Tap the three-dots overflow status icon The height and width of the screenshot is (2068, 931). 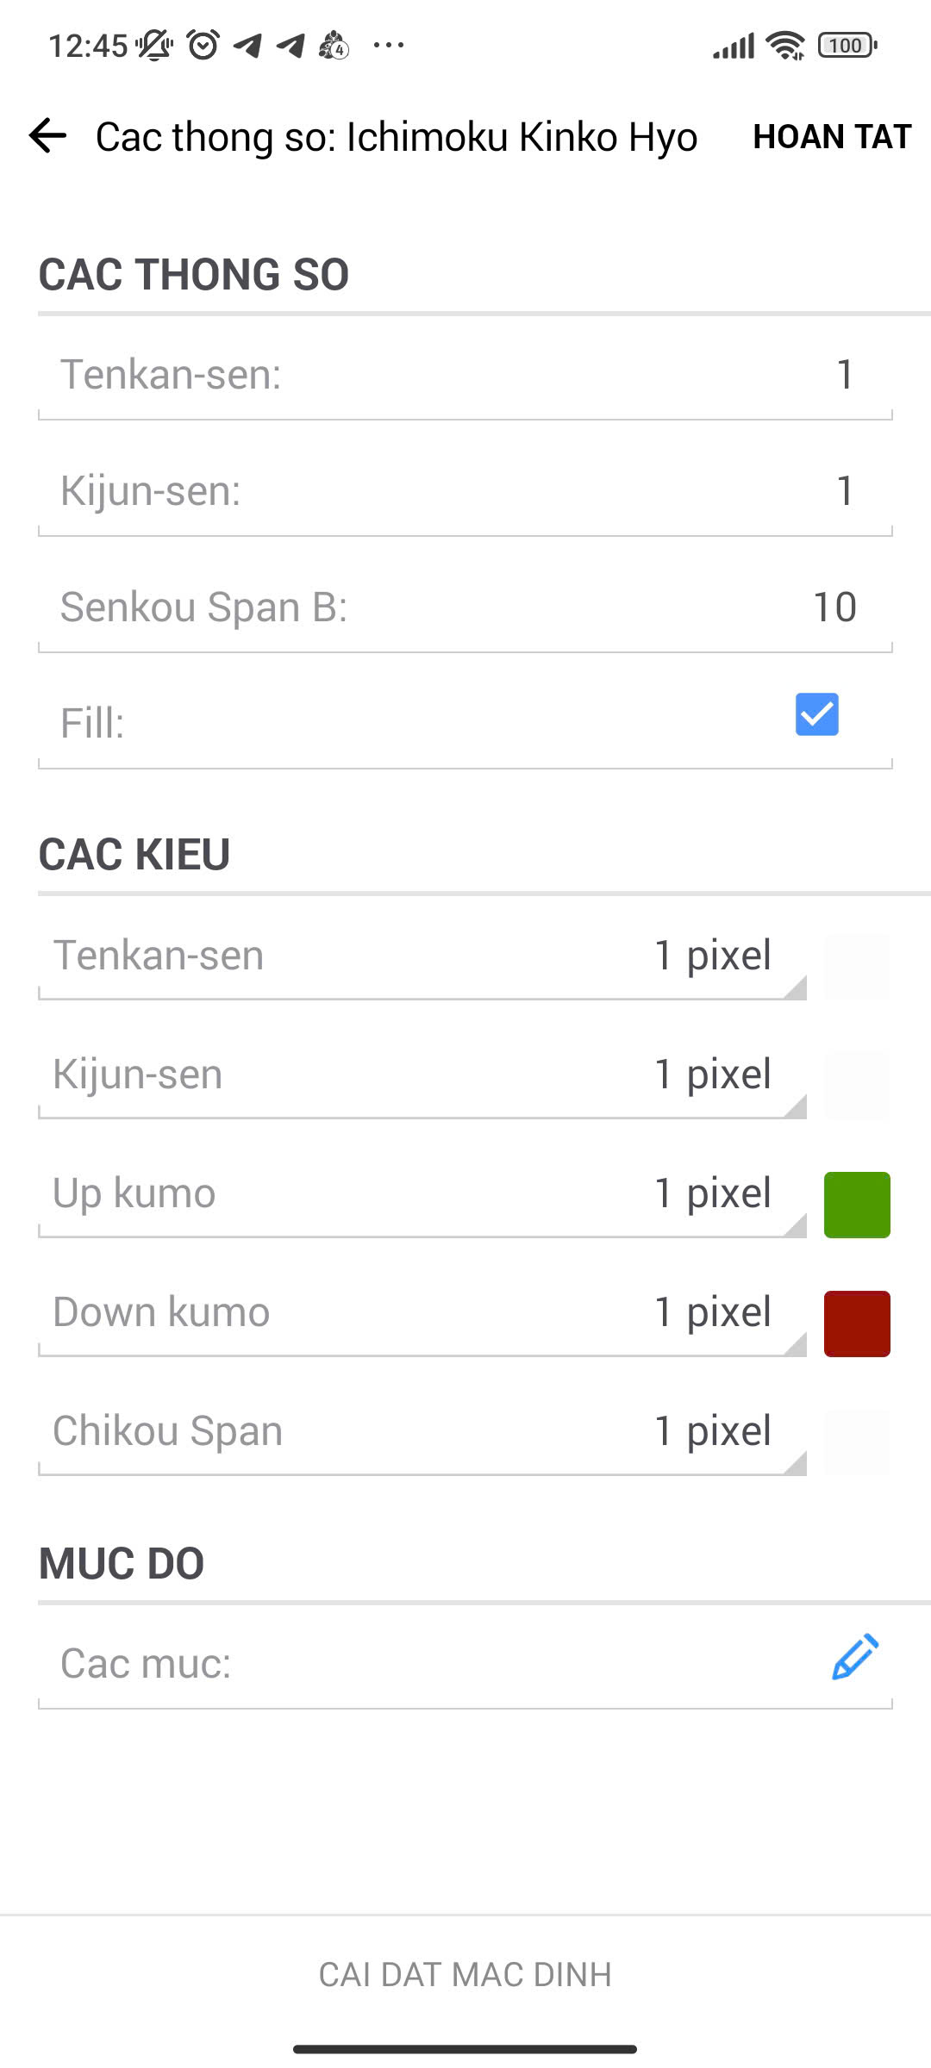pos(389,45)
